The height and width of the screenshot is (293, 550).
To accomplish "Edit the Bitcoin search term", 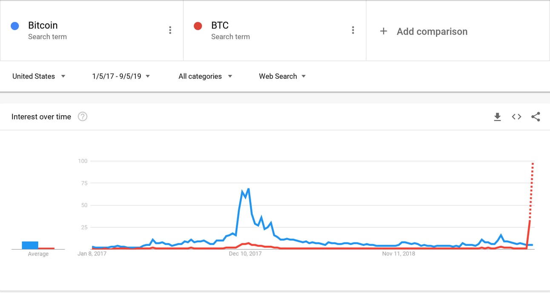I will (x=43, y=26).
